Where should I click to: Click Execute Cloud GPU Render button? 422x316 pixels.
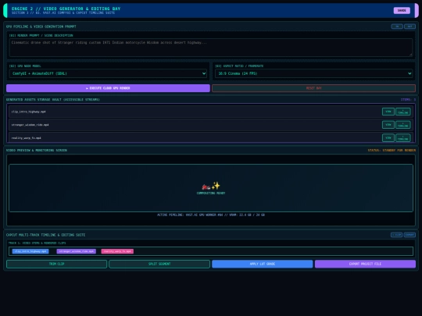pyautogui.click(x=108, y=88)
